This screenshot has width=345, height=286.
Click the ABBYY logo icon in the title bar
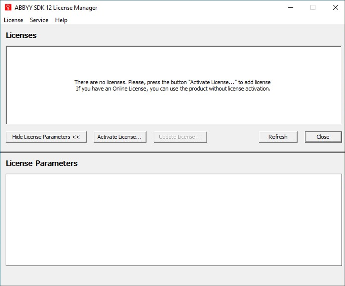[7, 7]
